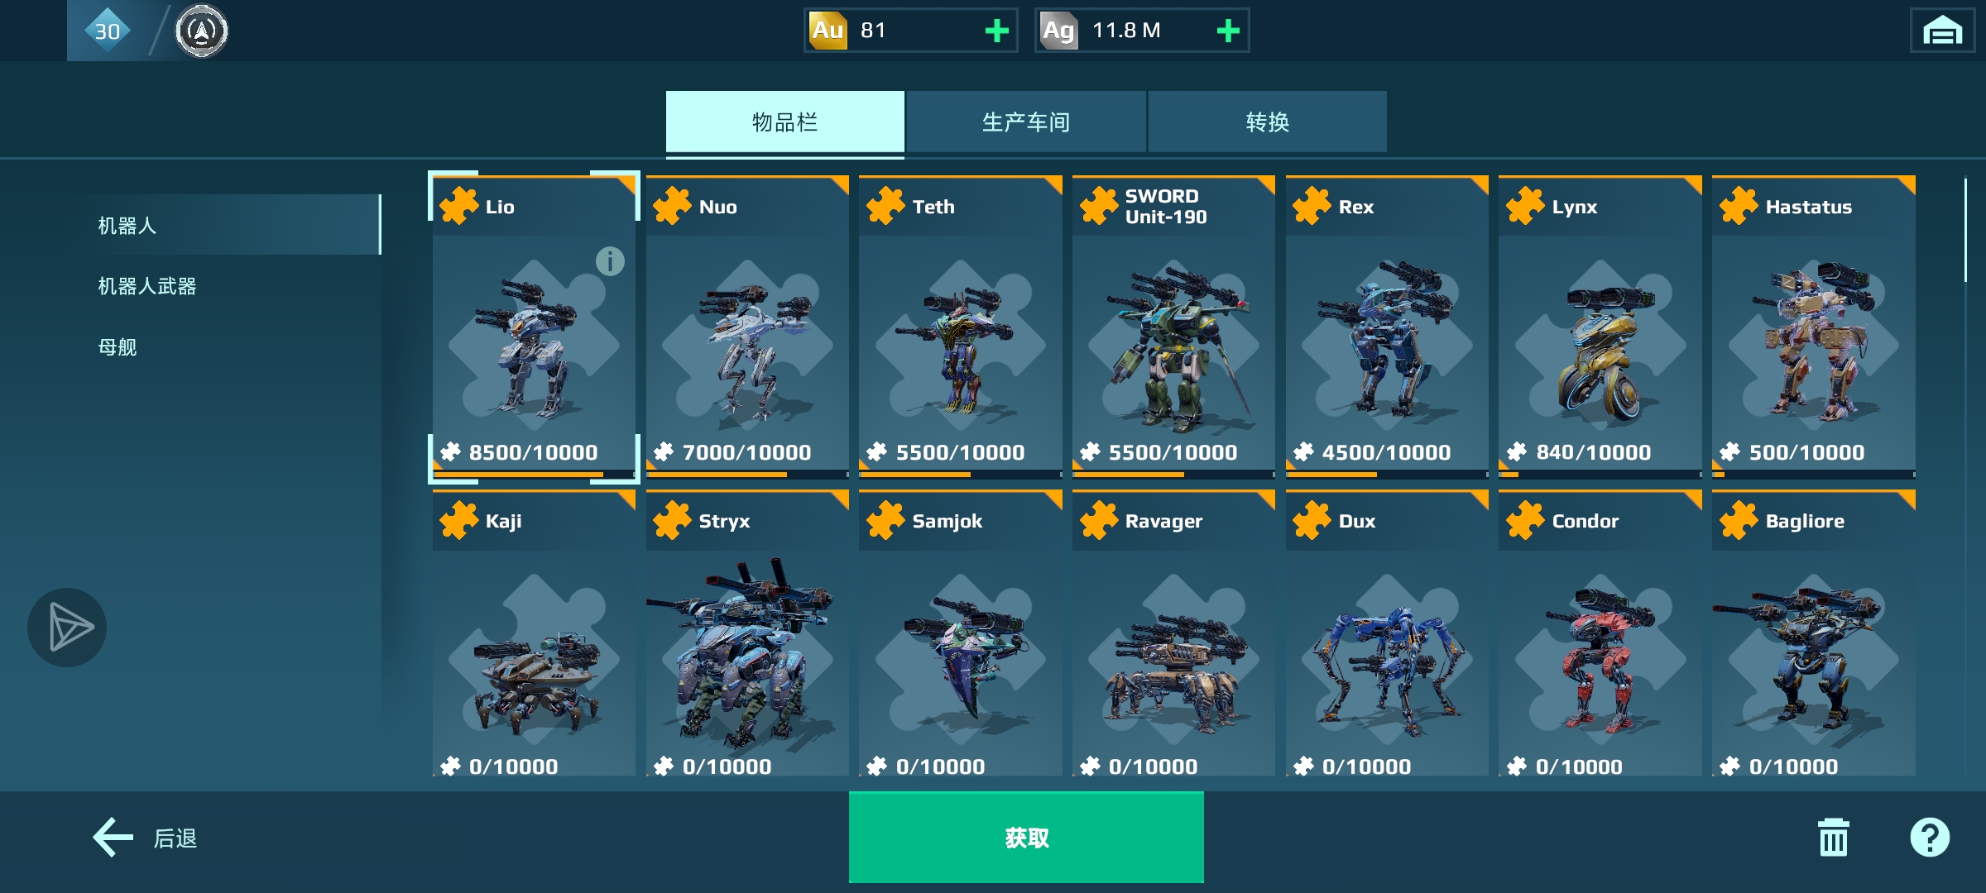Click the inventory vertical scrollbar
Screen dimensions: 1986x893
[x=1966, y=230]
